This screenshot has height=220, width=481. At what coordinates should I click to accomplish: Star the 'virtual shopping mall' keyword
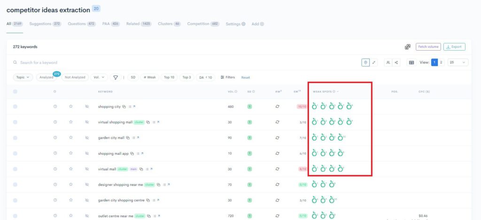[71, 122]
